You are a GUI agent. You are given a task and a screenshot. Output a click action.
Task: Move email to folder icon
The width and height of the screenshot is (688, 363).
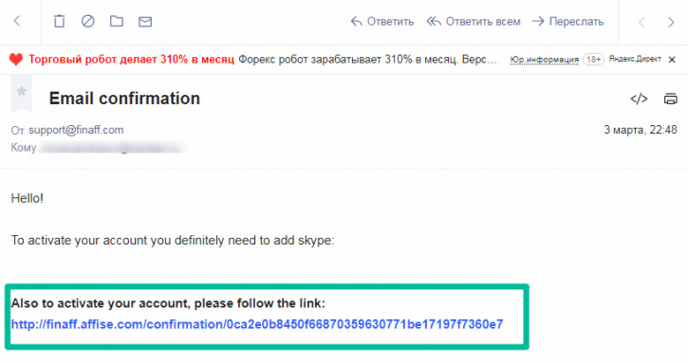point(117,21)
